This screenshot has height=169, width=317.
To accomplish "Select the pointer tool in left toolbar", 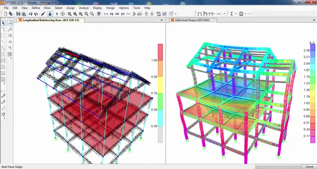I will pos(3,23).
